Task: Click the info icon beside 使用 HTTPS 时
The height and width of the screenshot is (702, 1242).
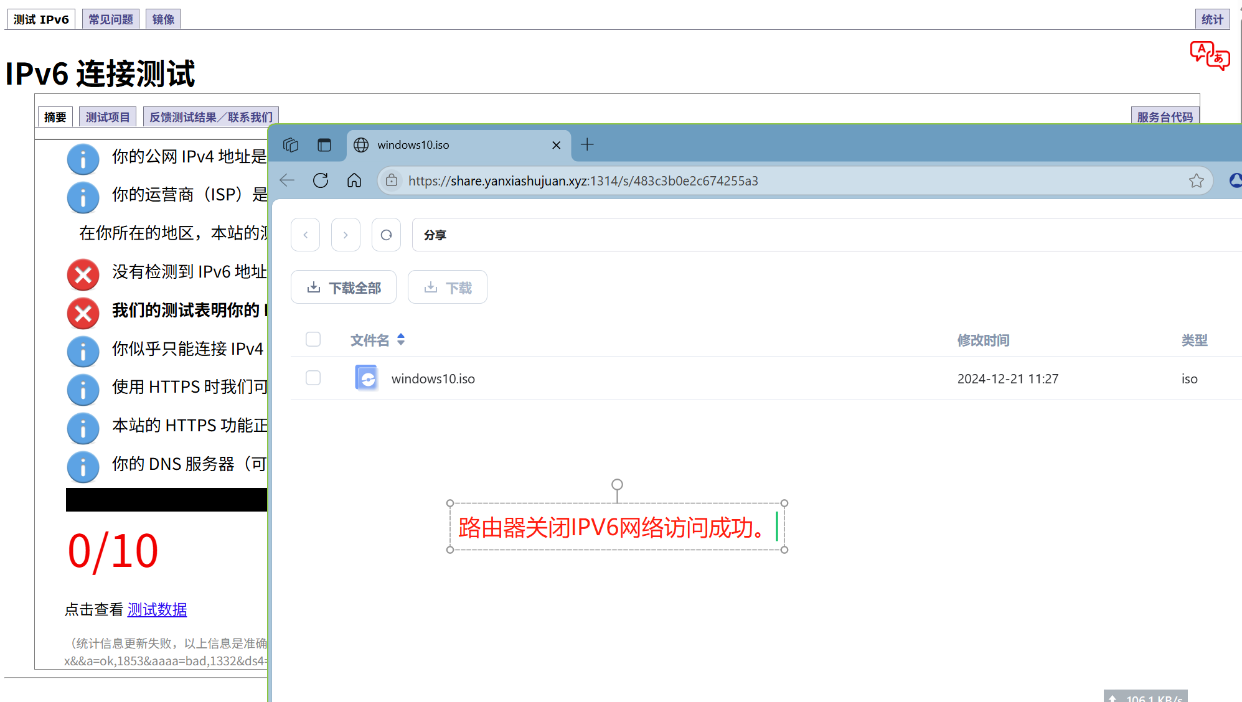Action: coord(83,390)
